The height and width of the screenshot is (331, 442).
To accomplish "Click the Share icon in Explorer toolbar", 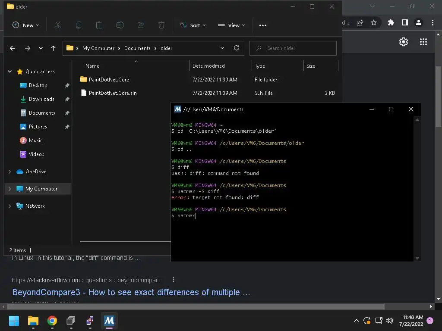I will (141, 25).
